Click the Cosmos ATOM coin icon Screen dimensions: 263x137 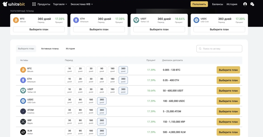tap(23, 111)
